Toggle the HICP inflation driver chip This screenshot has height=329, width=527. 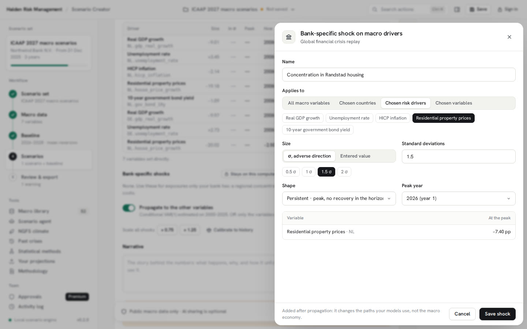click(x=393, y=118)
